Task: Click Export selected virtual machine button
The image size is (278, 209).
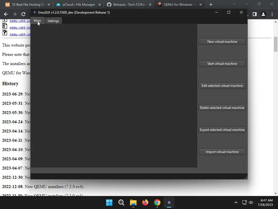Action: pos(222,130)
